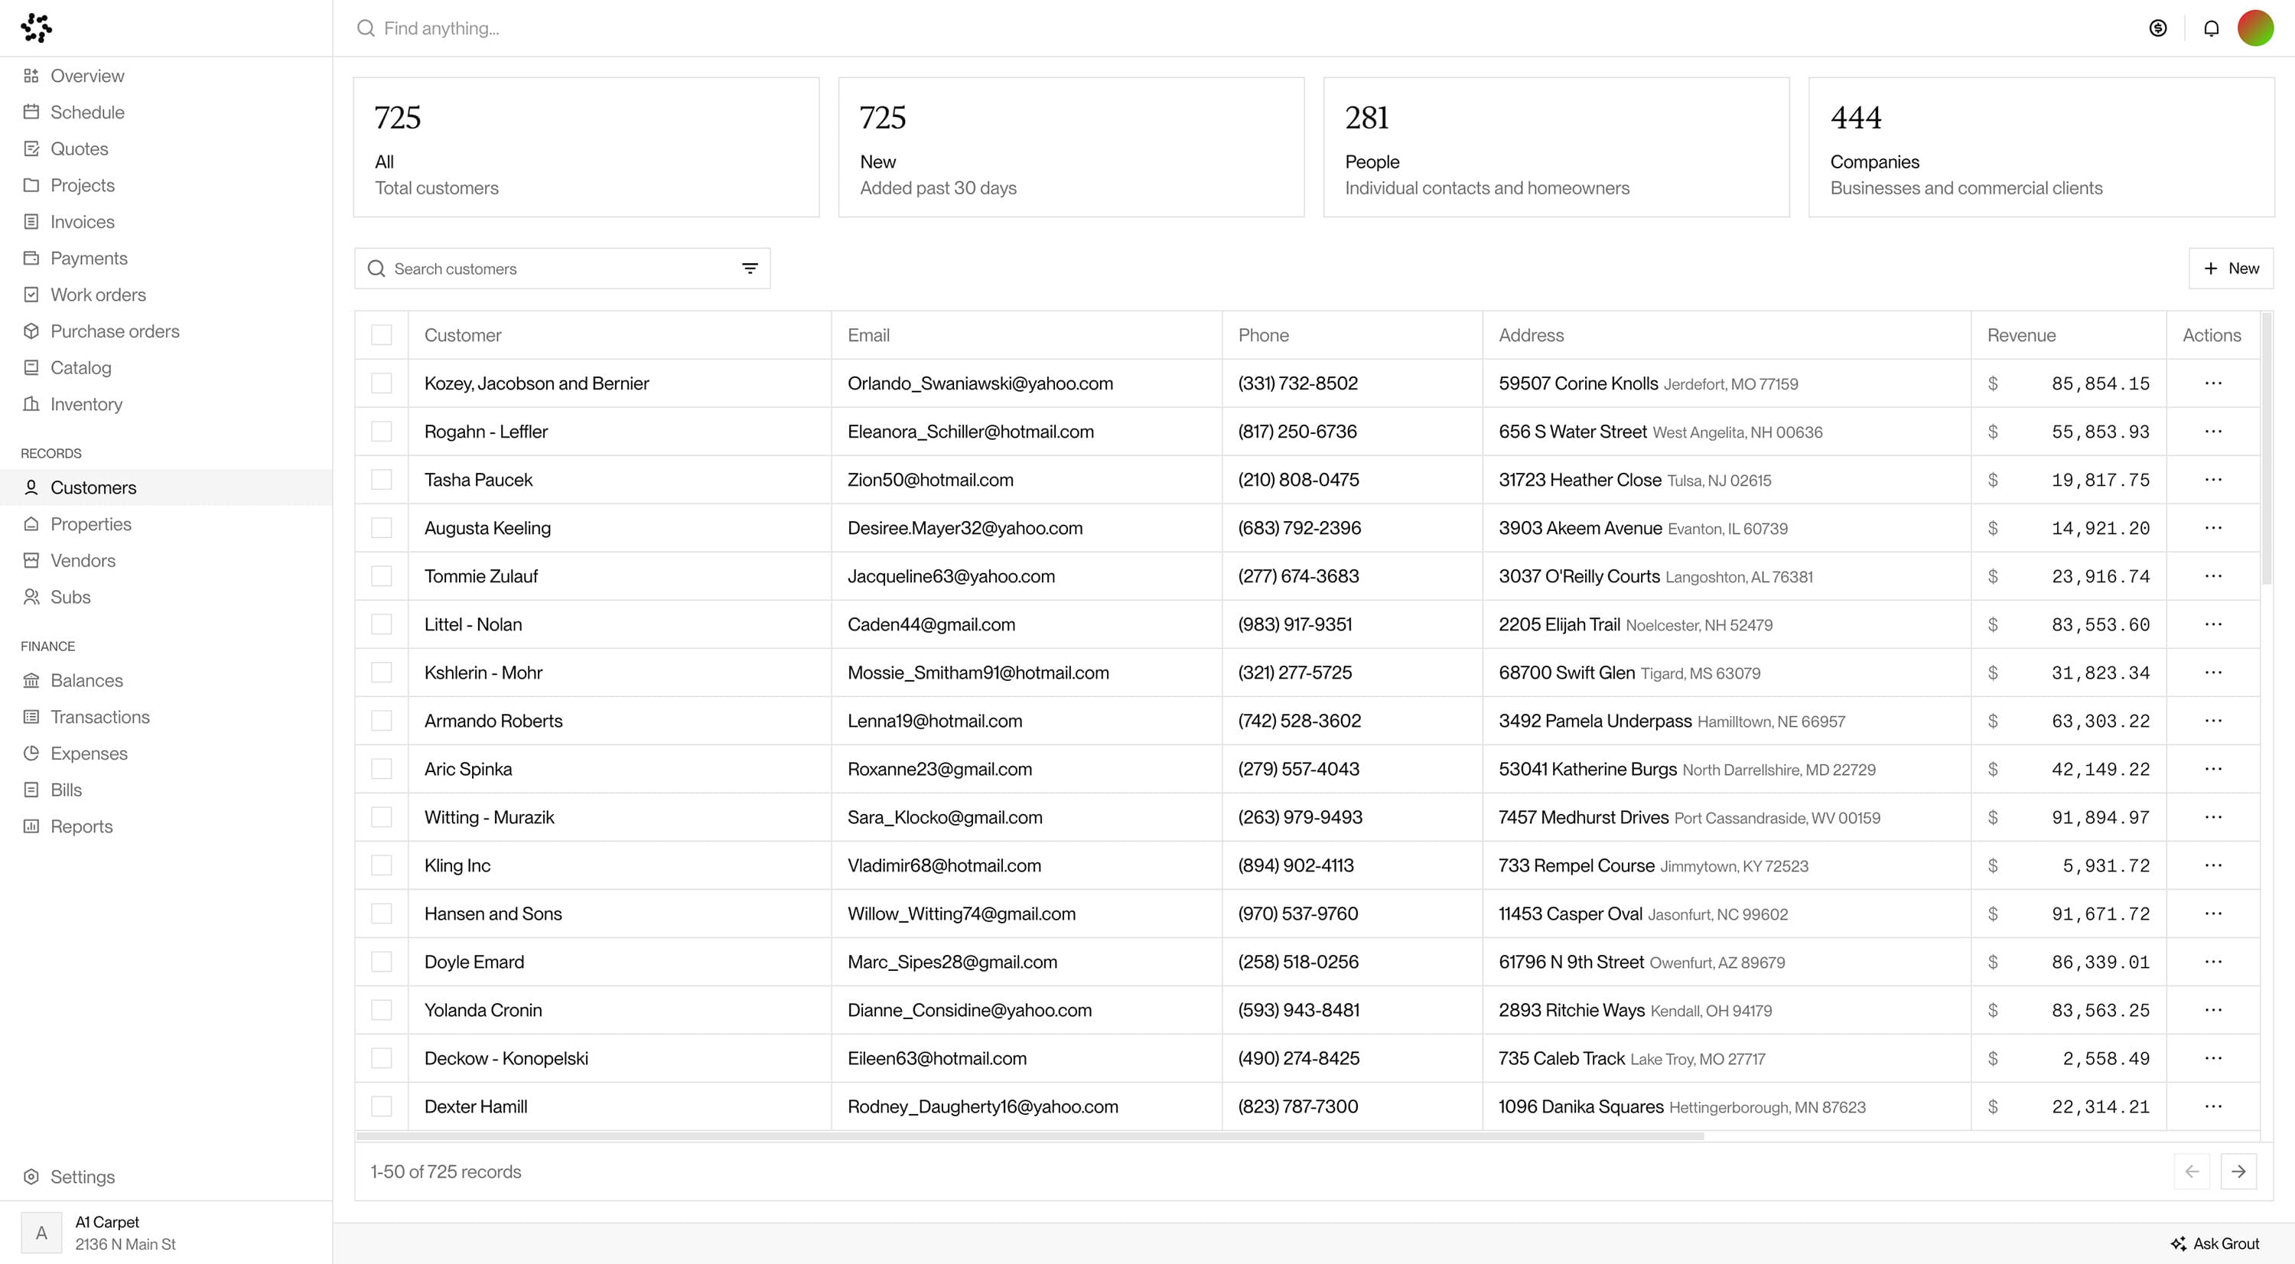This screenshot has width=2295, height=1264.
Task: Click the Bills sidebar icon
Action: click(x=31, y=790)
